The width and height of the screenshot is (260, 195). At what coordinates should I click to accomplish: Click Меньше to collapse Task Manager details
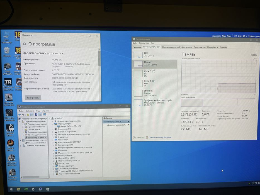tap(138, 138)
